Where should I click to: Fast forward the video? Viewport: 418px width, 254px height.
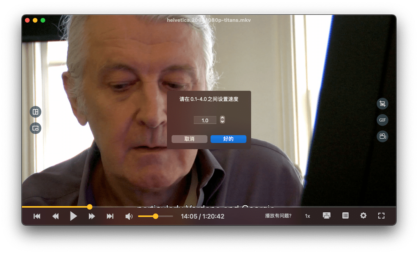point(92,216)
